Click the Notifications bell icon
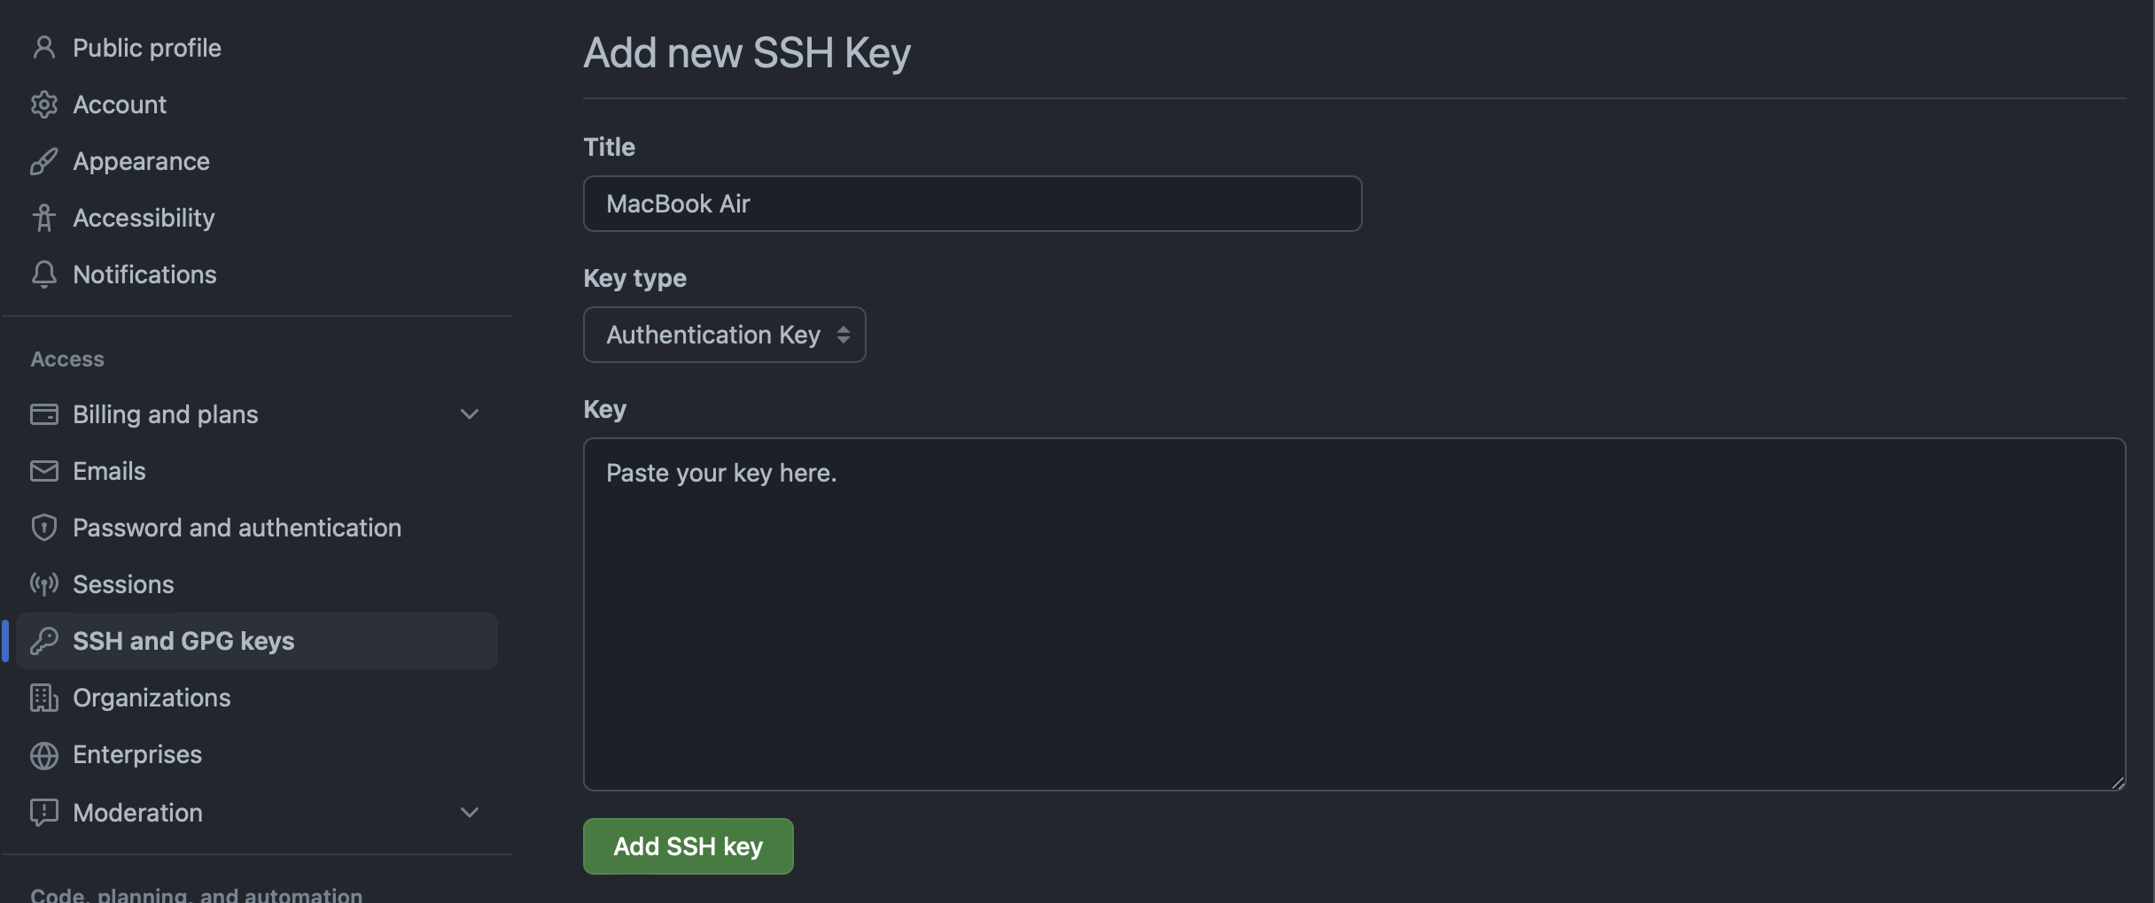This screenshot has width=2155, height=903. [44, 274]
